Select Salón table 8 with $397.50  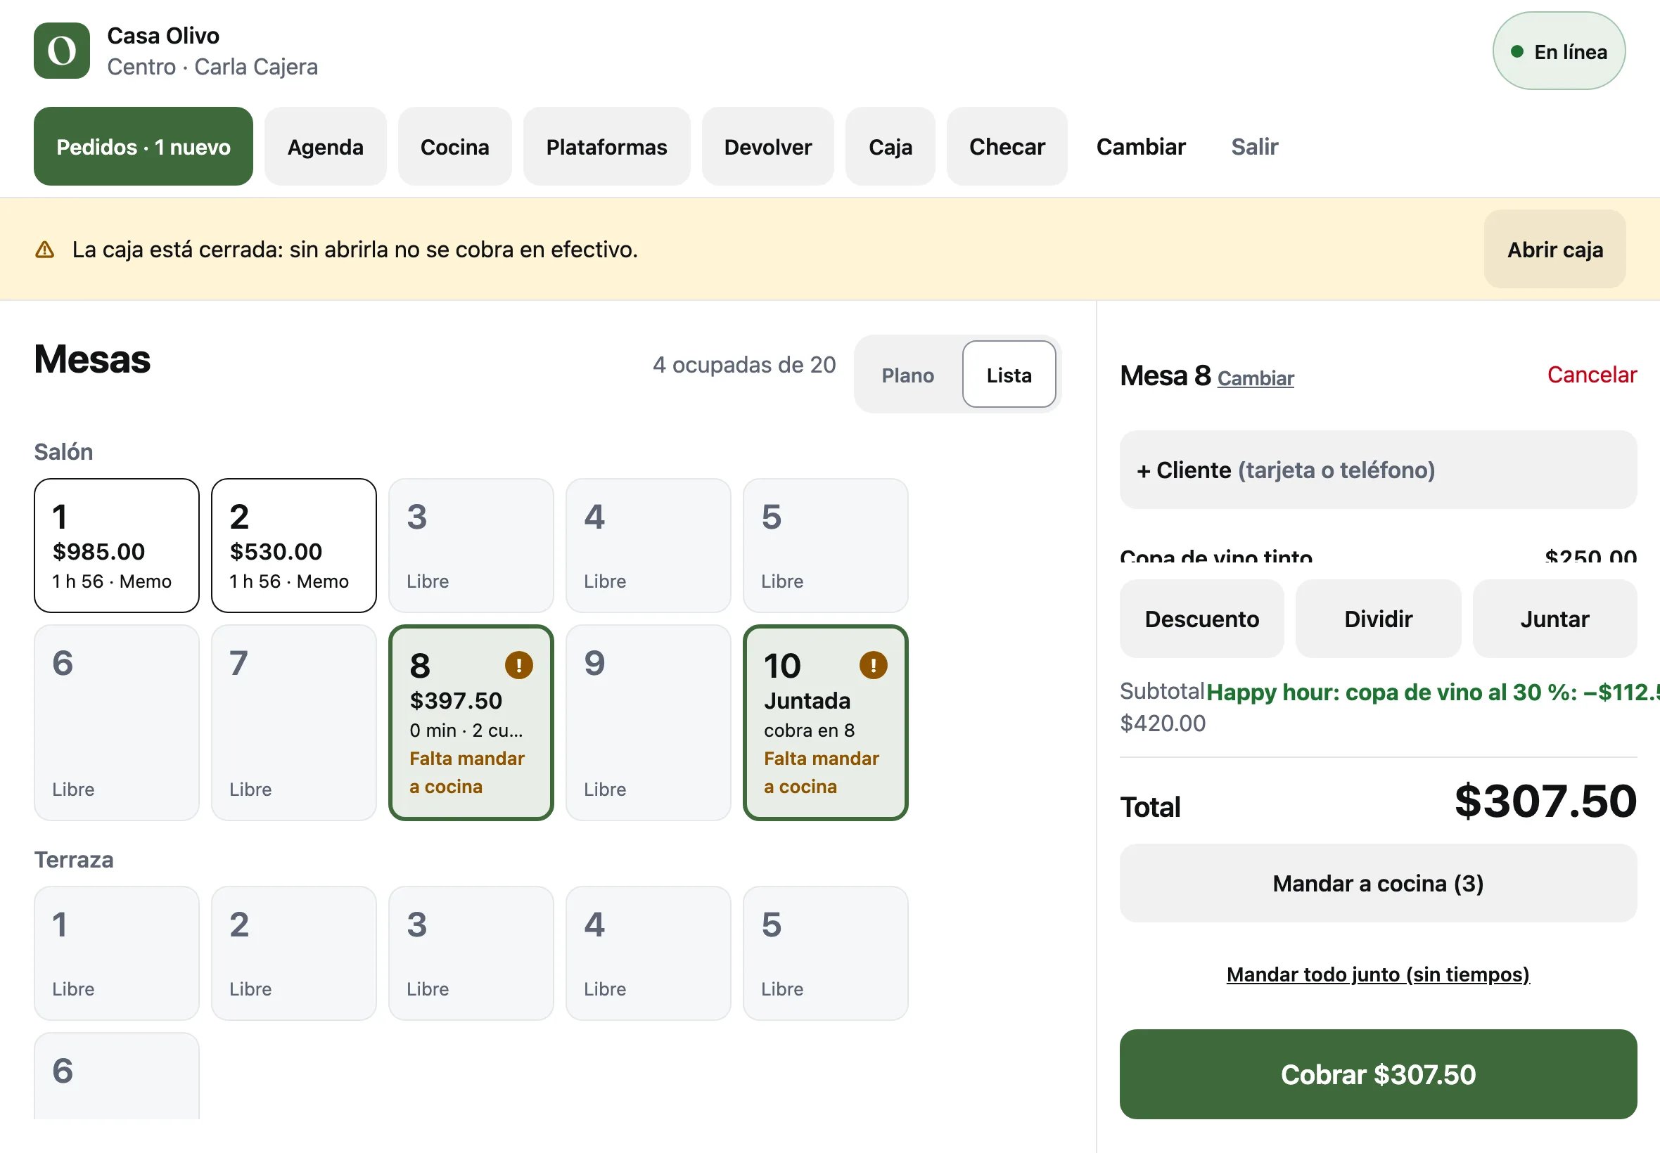(x=471, y=723)
